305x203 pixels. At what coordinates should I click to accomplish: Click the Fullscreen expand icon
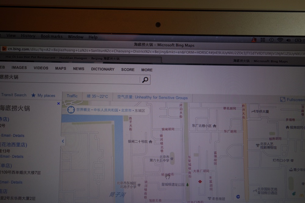282,100
